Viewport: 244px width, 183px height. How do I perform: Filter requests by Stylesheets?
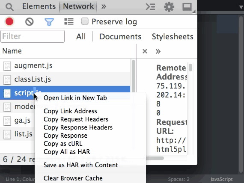click(173, 37)
